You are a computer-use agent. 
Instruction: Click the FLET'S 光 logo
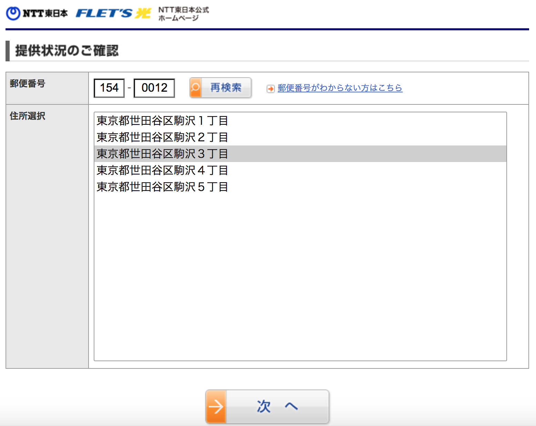click(x=113, y=13)
